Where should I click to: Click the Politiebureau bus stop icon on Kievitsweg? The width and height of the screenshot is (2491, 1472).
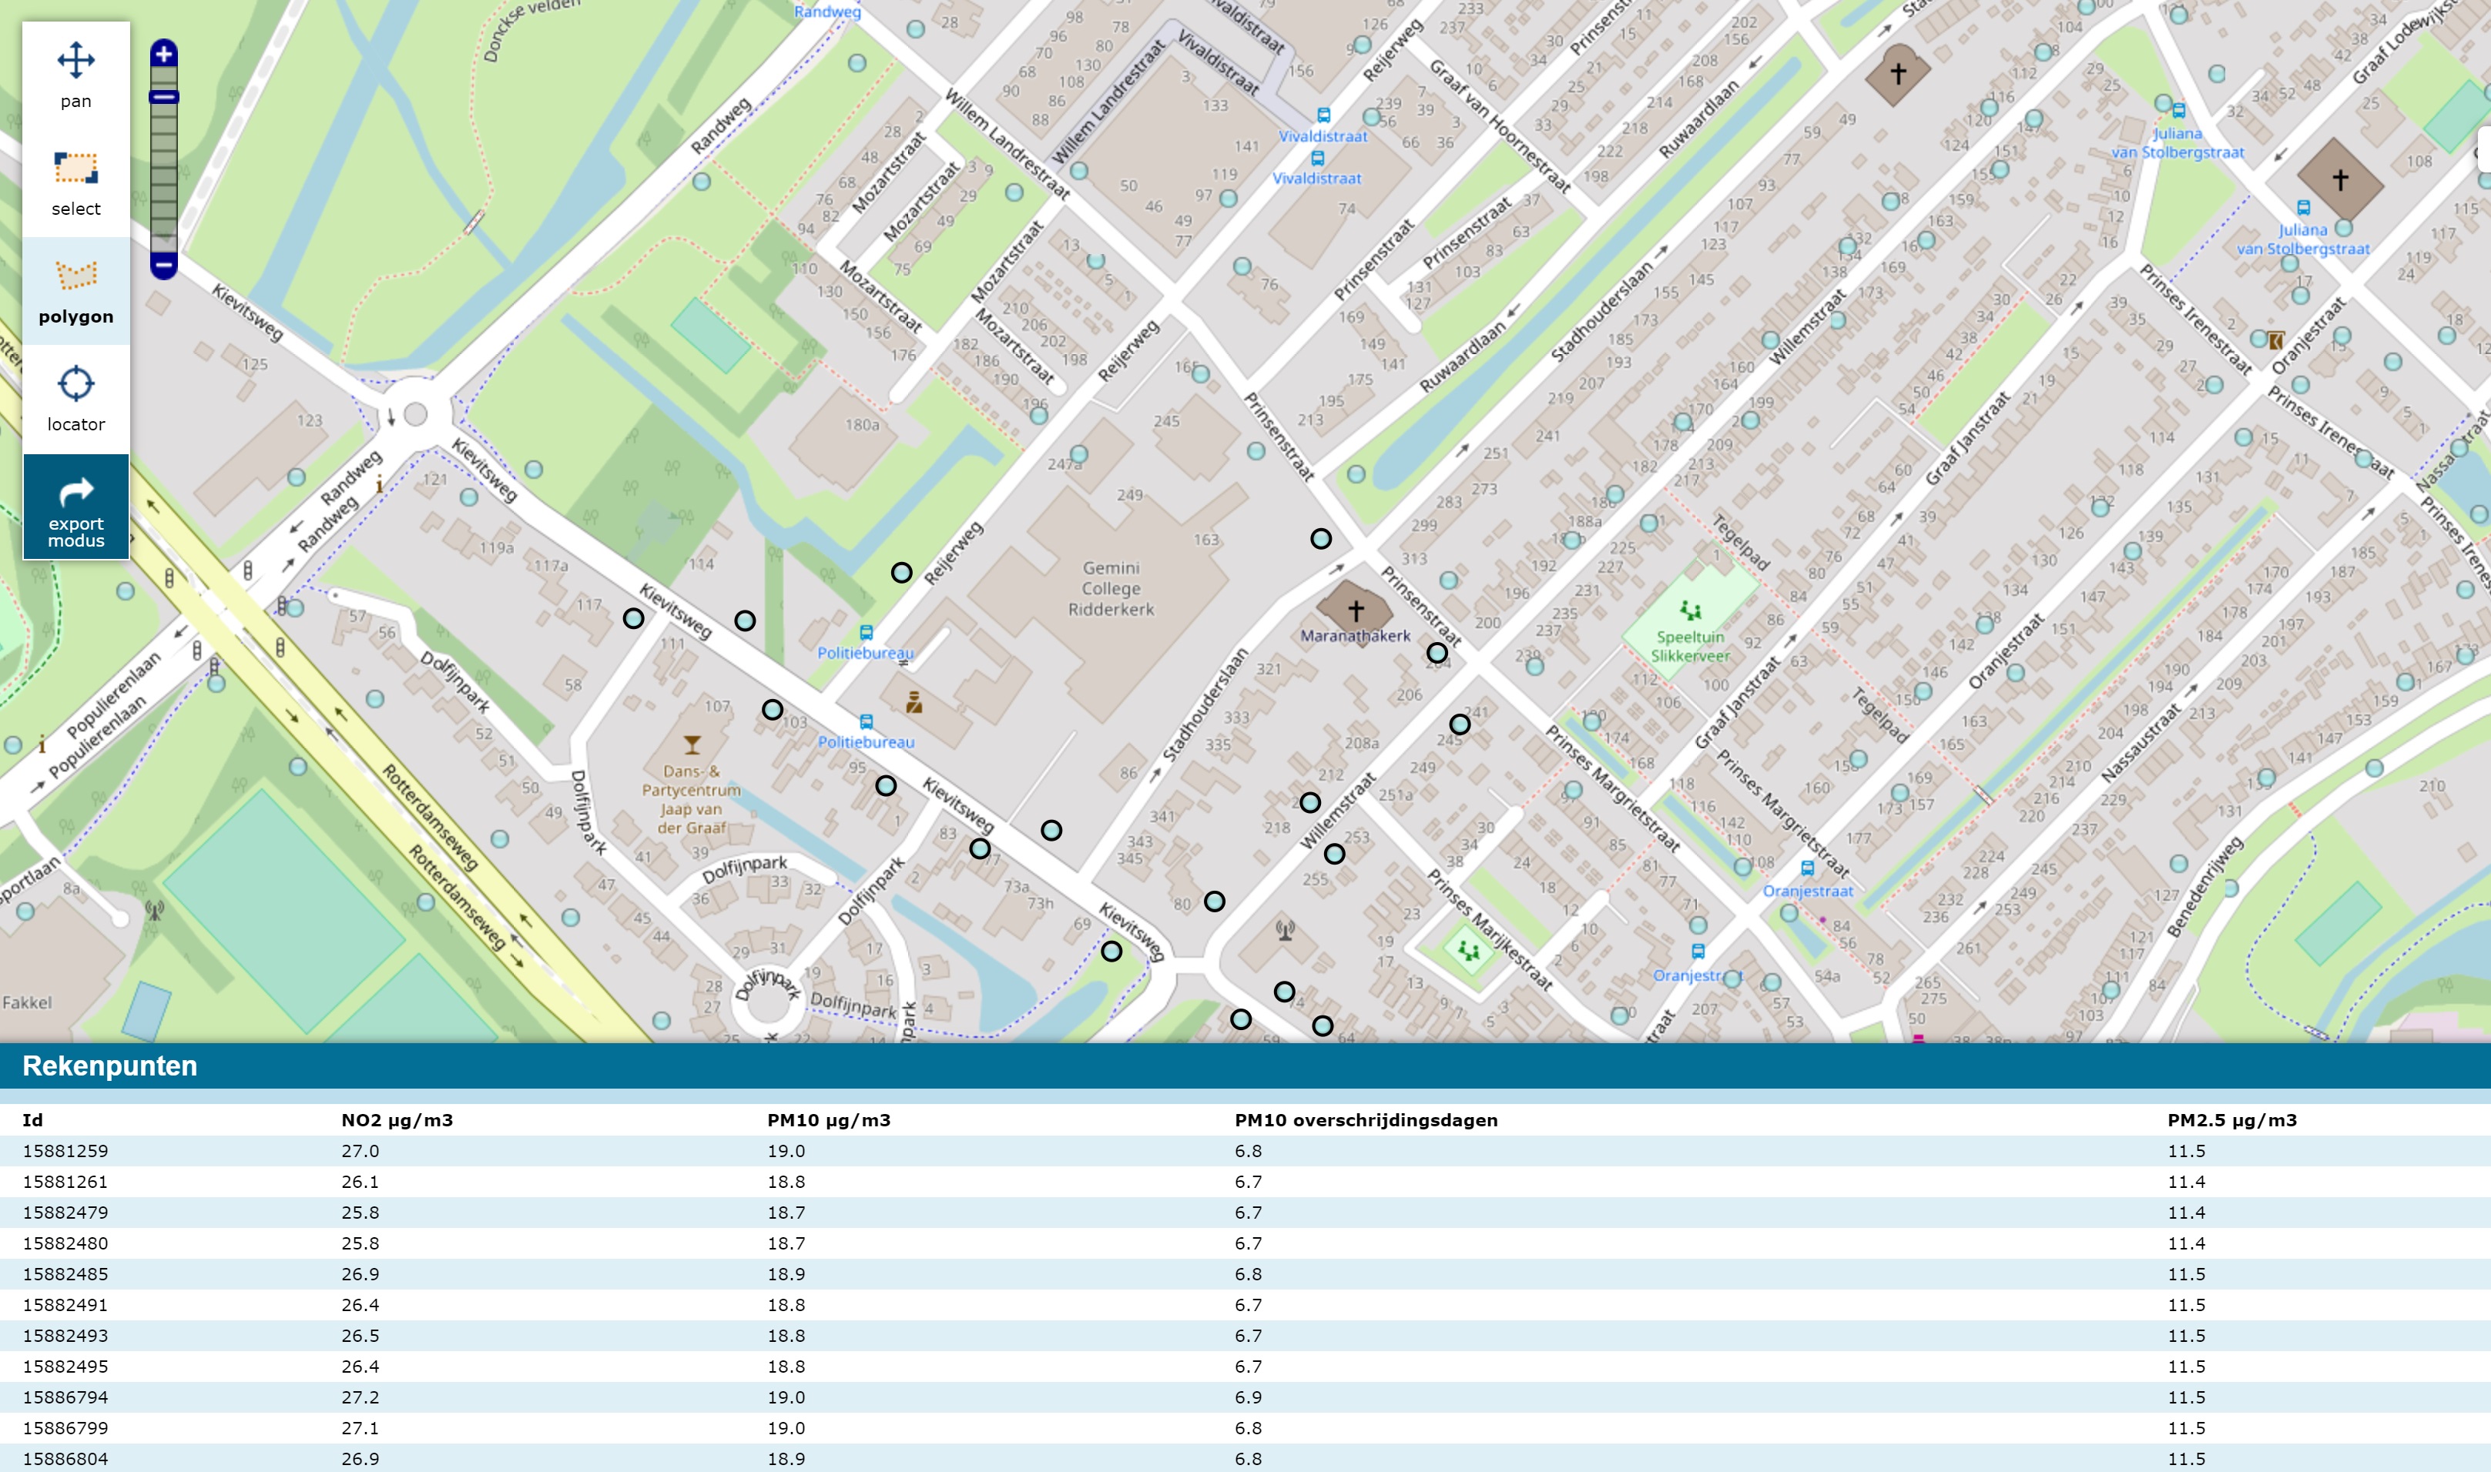(867, 721)
